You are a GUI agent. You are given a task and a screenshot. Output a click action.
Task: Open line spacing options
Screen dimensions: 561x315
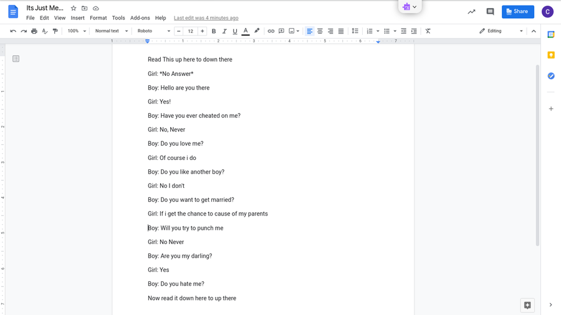click(x=355, y=31)
